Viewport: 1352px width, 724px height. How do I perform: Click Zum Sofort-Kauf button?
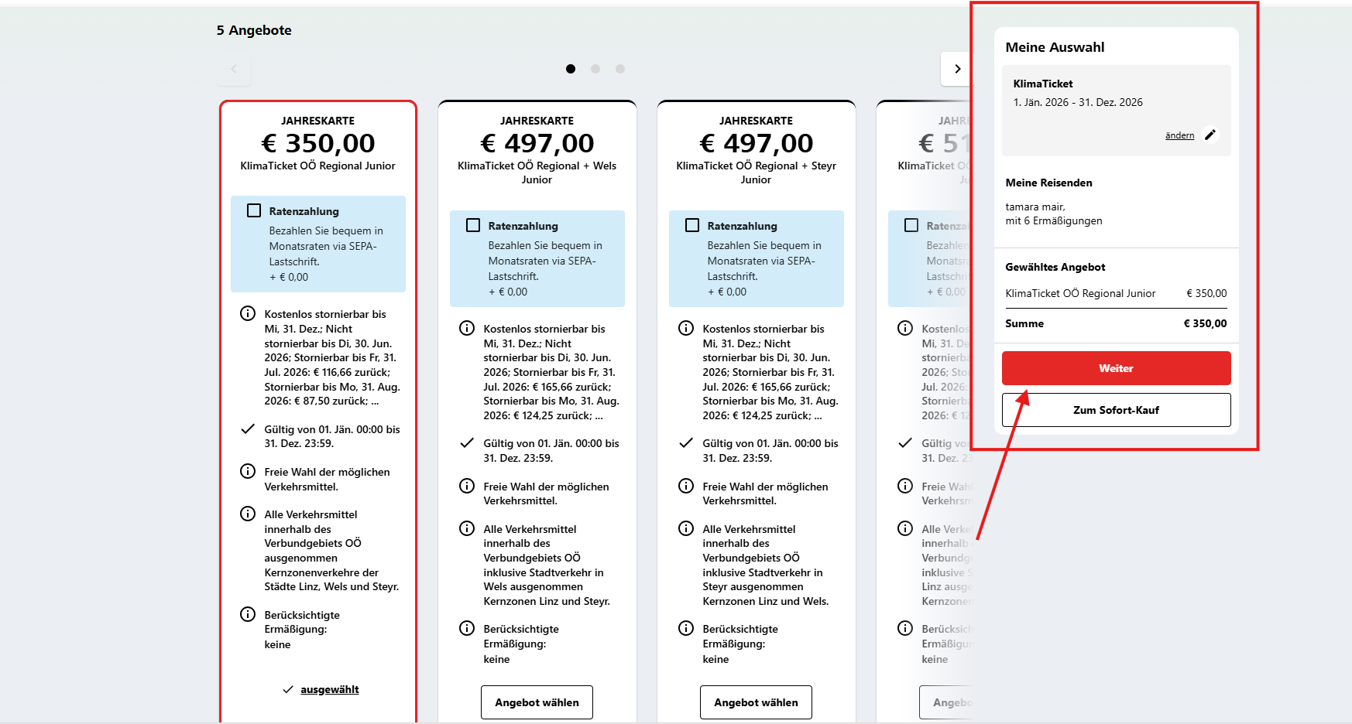pos(1116,410)
